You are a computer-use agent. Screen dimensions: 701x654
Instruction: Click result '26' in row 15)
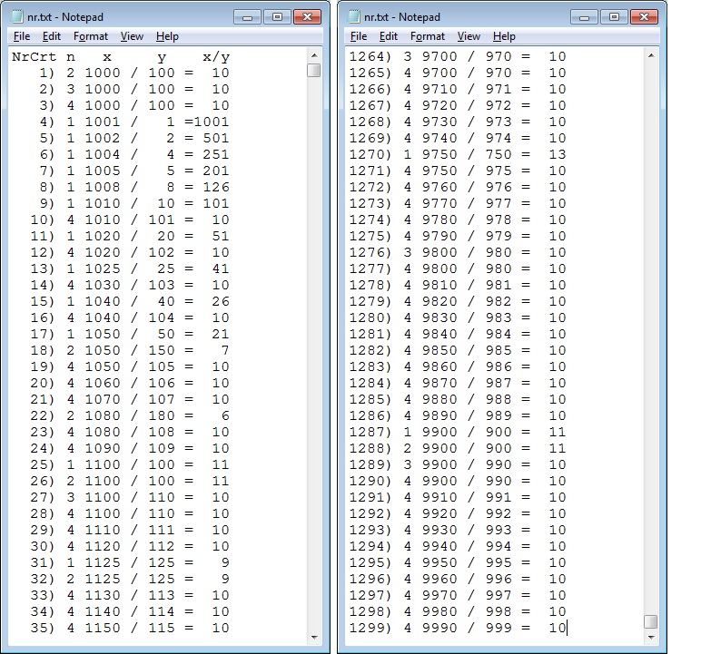(x=221, y=301)
